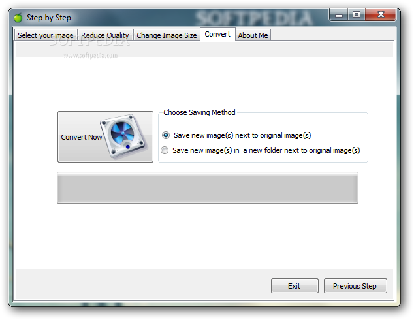The height and width of the screenshot is (320, 414).
Task: Maximize the Step by Step window
Action: [357, 15]
